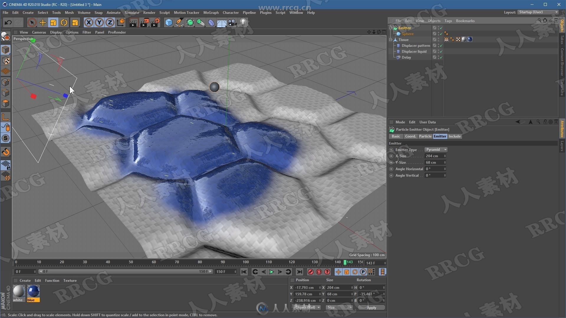Toggle Parameter keyframe recording P button
The image size is (566, 318).
(x=363, y=272)
